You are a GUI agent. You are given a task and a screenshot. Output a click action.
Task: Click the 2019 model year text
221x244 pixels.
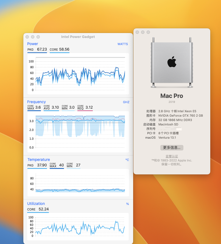[x=172, y=102]
